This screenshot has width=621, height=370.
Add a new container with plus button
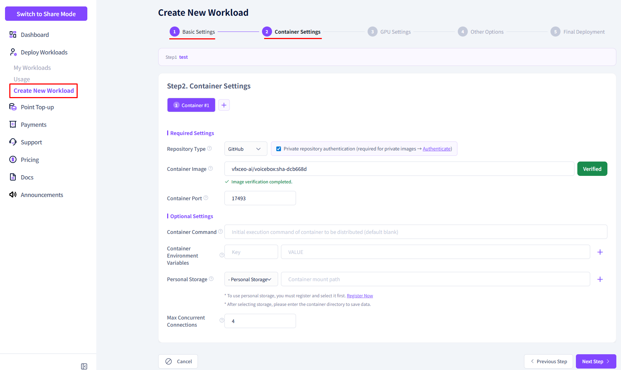coord(224,105)
